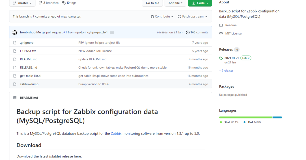Open the 04c69da commit hash
Viewport: 306px width, 160px height.
pyautogui.click(x=162, y=33)
